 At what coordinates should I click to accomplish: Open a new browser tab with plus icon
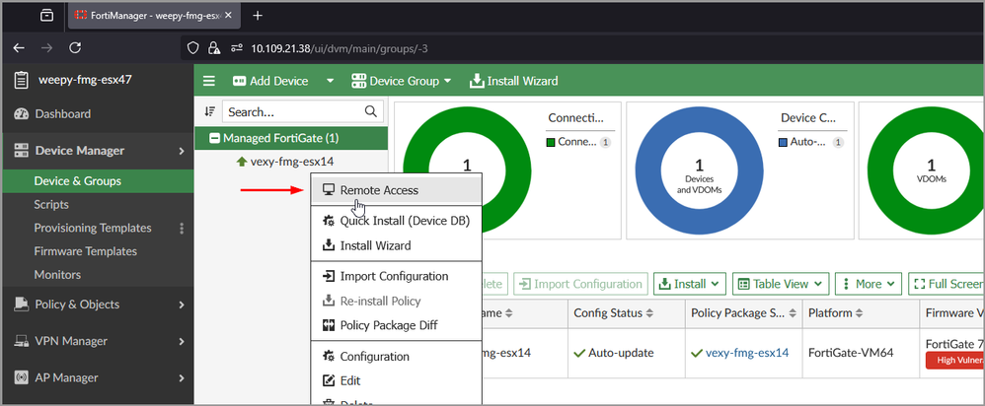[x=258, y=16]
